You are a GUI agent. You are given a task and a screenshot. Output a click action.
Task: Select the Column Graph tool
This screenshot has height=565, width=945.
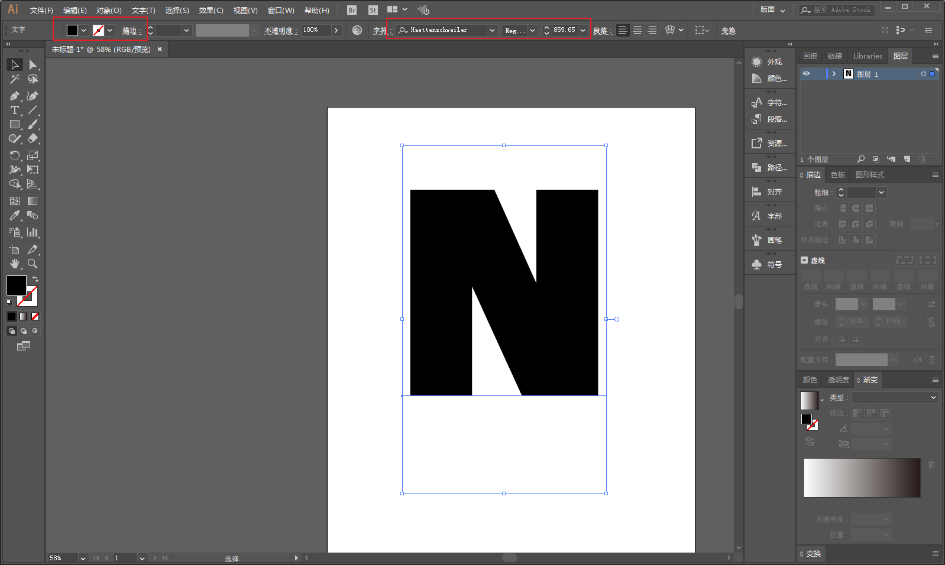click(x=33, y=232)
